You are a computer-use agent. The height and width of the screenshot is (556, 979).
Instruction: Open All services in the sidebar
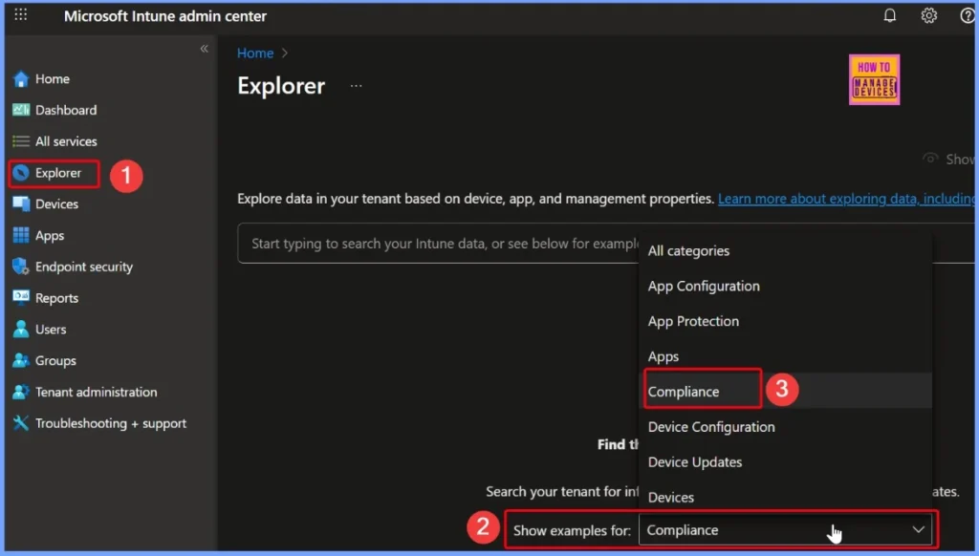tap(66, 141)
